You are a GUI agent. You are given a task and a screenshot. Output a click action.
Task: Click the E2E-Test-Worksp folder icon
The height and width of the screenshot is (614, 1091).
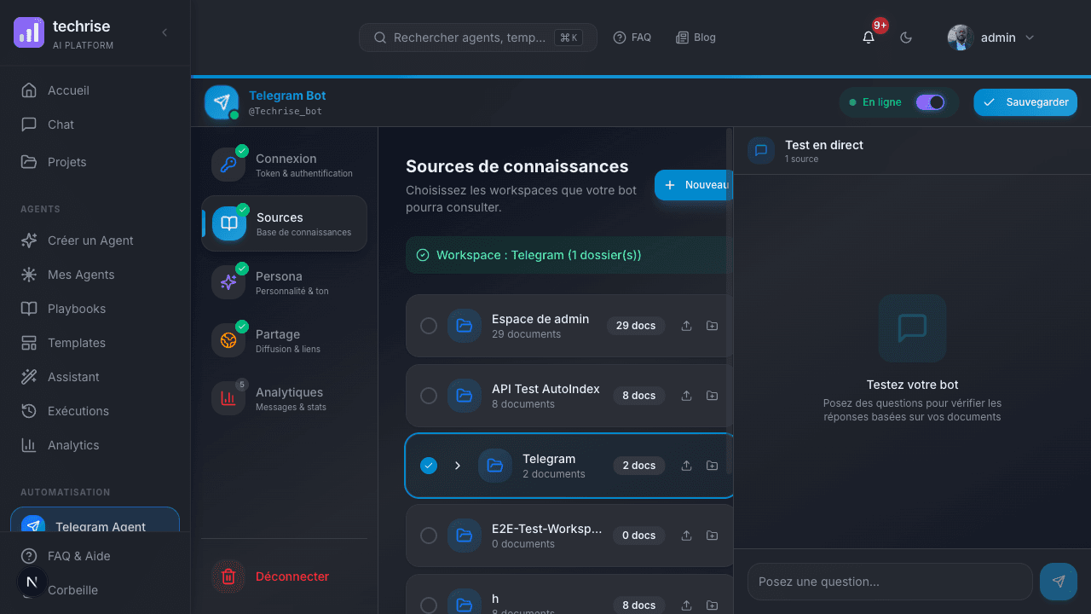click(465, 536)
